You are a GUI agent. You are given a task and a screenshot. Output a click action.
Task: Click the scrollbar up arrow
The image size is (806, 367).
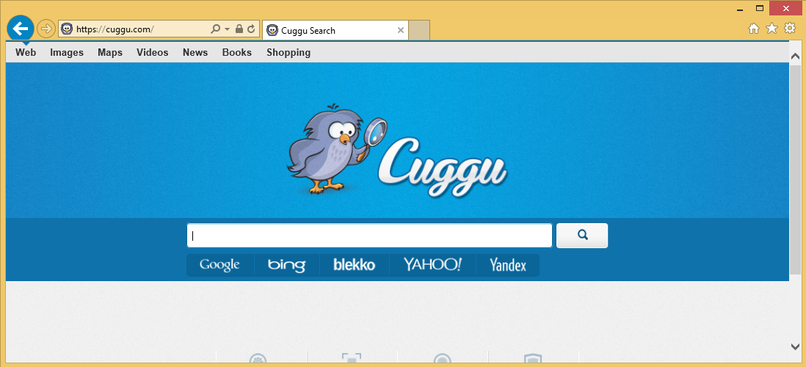(795, 56)
